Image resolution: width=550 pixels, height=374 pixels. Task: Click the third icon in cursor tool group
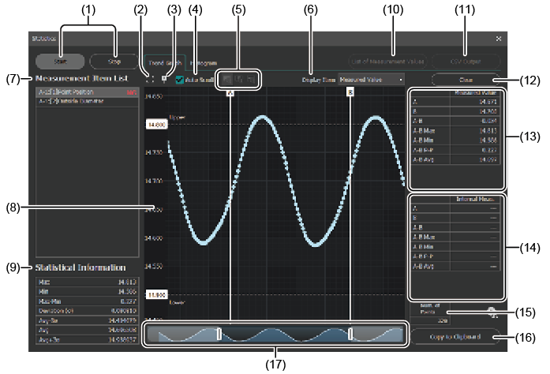click(252, 79)
